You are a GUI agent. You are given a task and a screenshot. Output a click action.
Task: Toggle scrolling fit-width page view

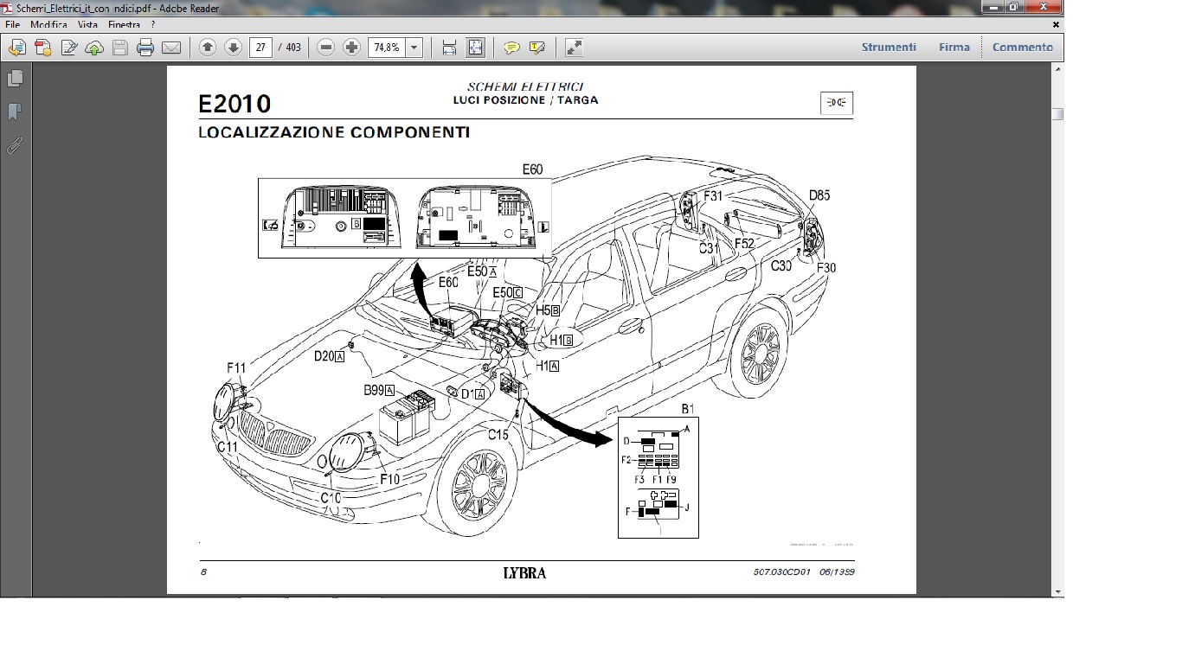449,48
